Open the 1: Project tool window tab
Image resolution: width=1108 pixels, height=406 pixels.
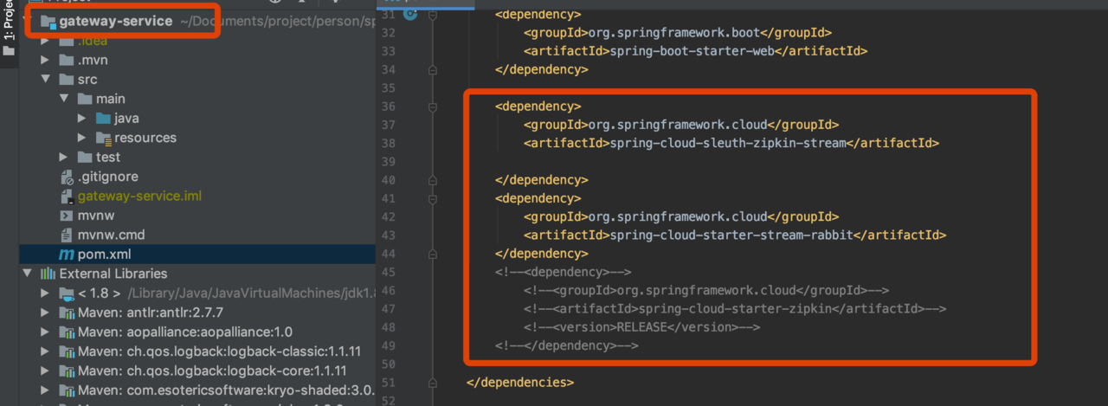tap(9, 29)
